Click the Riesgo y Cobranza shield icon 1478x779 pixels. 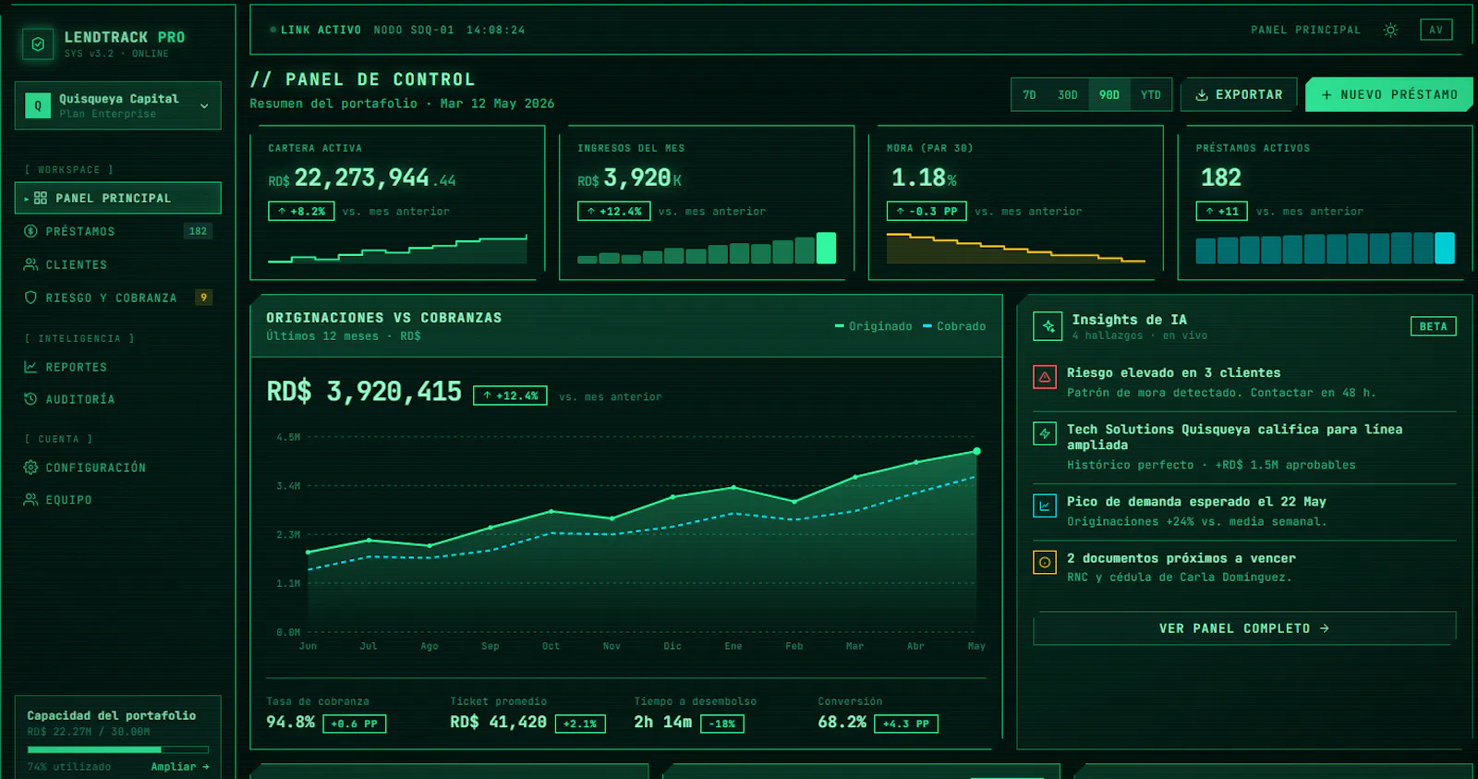point(30,298)
